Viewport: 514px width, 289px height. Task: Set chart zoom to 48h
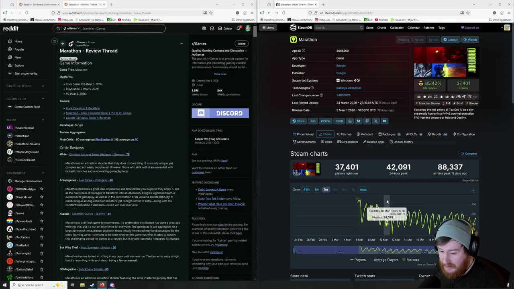coord(306,189)
